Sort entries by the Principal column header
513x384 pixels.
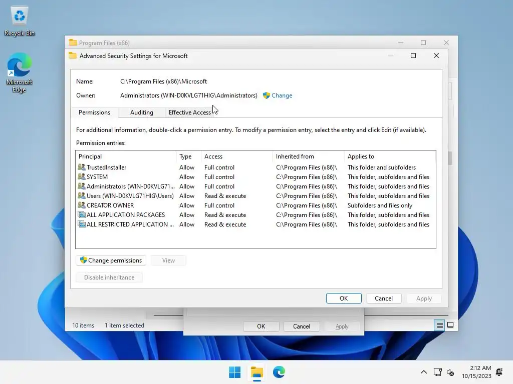pyautogui.click(x=126, y=156)
